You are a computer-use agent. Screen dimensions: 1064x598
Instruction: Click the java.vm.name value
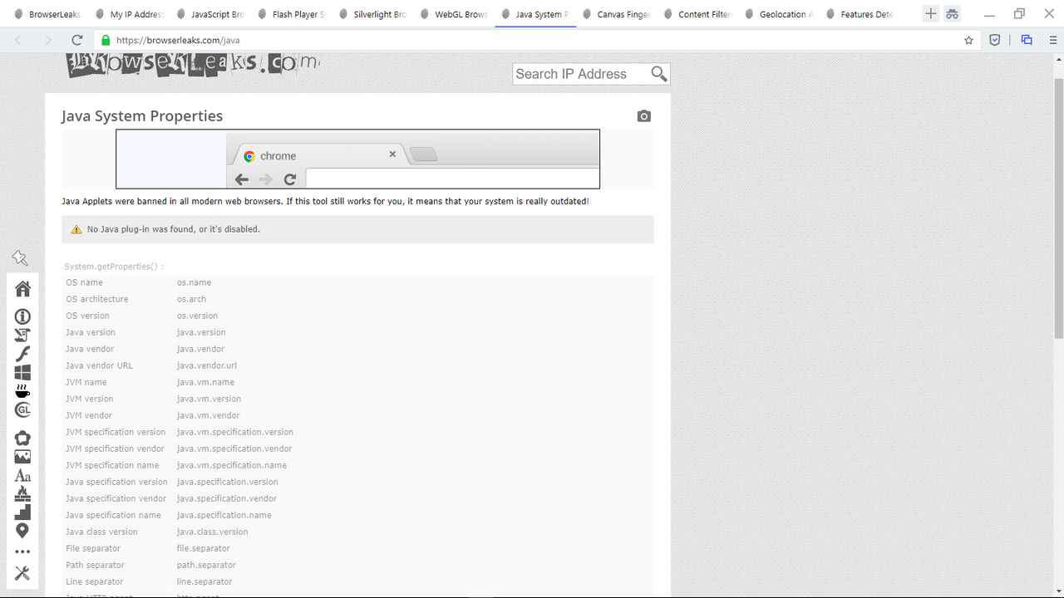(x=205, y=382)
